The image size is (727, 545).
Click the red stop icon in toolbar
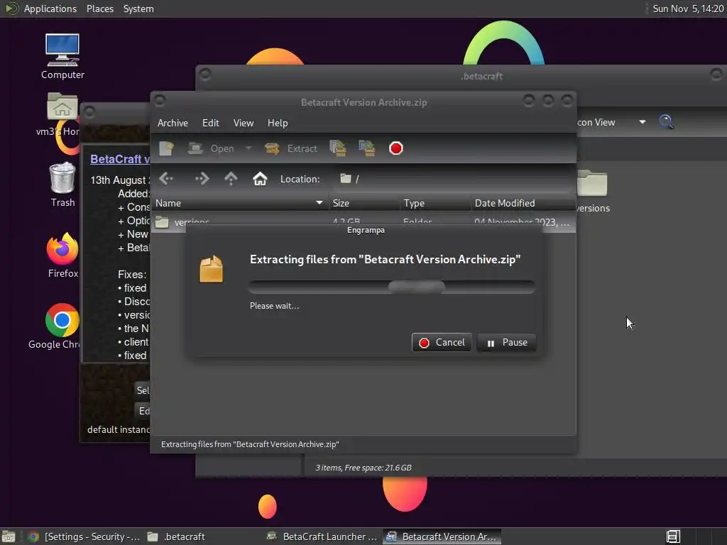[396, 148]
